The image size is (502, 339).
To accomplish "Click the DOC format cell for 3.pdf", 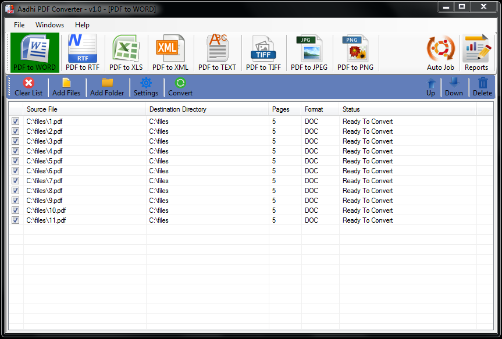I will (312, 141).
